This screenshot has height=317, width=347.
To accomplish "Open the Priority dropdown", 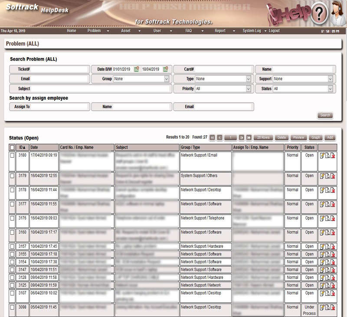I will tap(249, 89).
